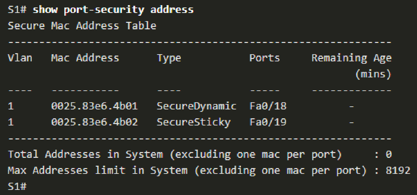Click the Ports column header
Image resolution: width=417 pixels, height=195 pixels.
pyautogui.click(x=264, y=58)
